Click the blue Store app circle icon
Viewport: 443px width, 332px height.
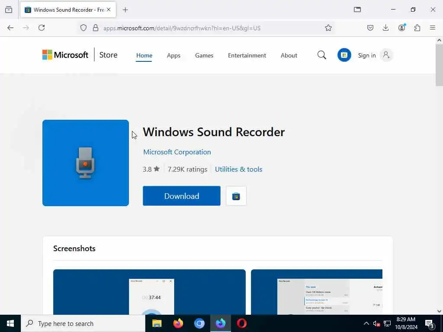click(x=344, y=55)
